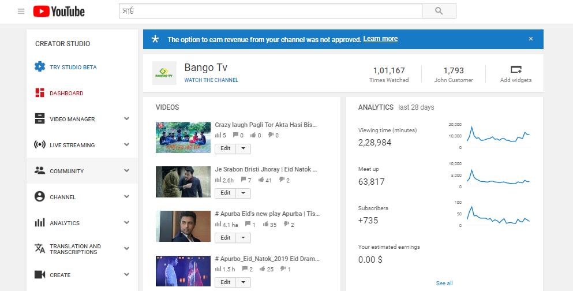Expand the Live Streaming section
573x291 pixels.
tap(126, 144)
